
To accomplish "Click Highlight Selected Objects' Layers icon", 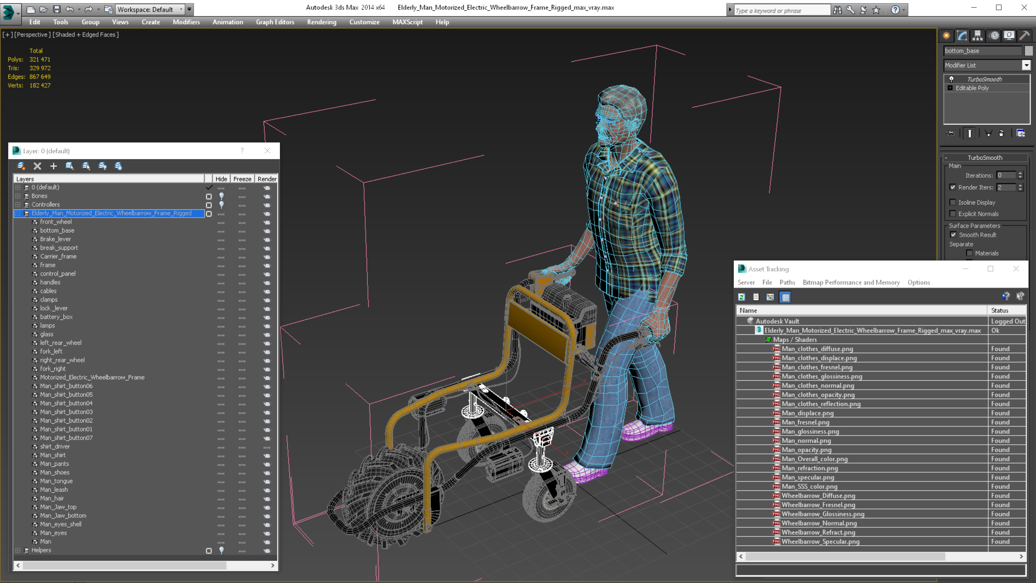I will [86, 166].
